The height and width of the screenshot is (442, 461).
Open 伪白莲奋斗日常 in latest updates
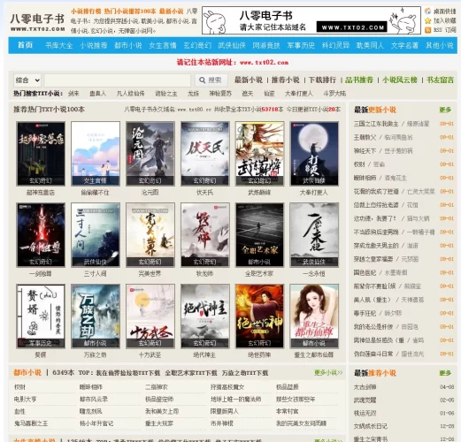(373, 354)
